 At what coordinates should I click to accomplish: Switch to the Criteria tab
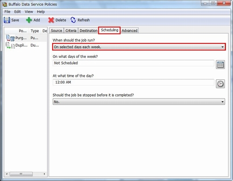pyautogui.click(x=71, y=31)
